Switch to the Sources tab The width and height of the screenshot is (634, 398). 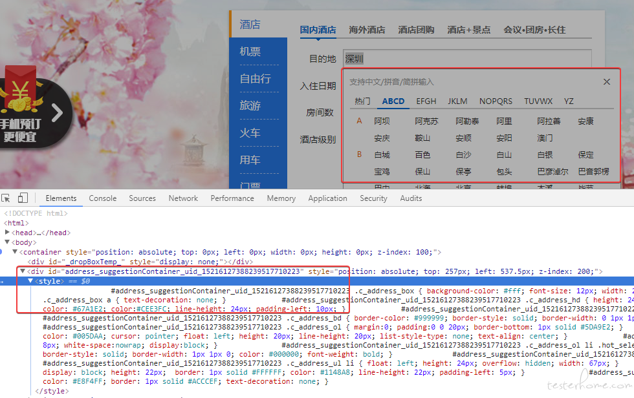[142, 198]
